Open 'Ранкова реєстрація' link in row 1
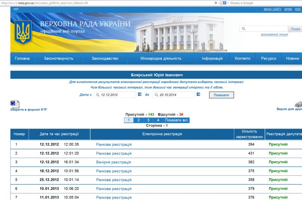Viewport: 302px width, 200px height. (114, 145)
